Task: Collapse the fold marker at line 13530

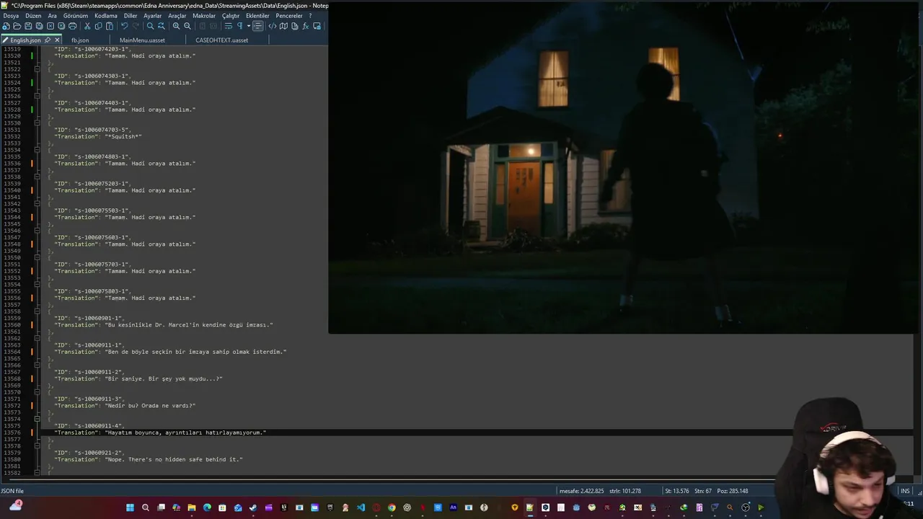Action: pos(37,123)
